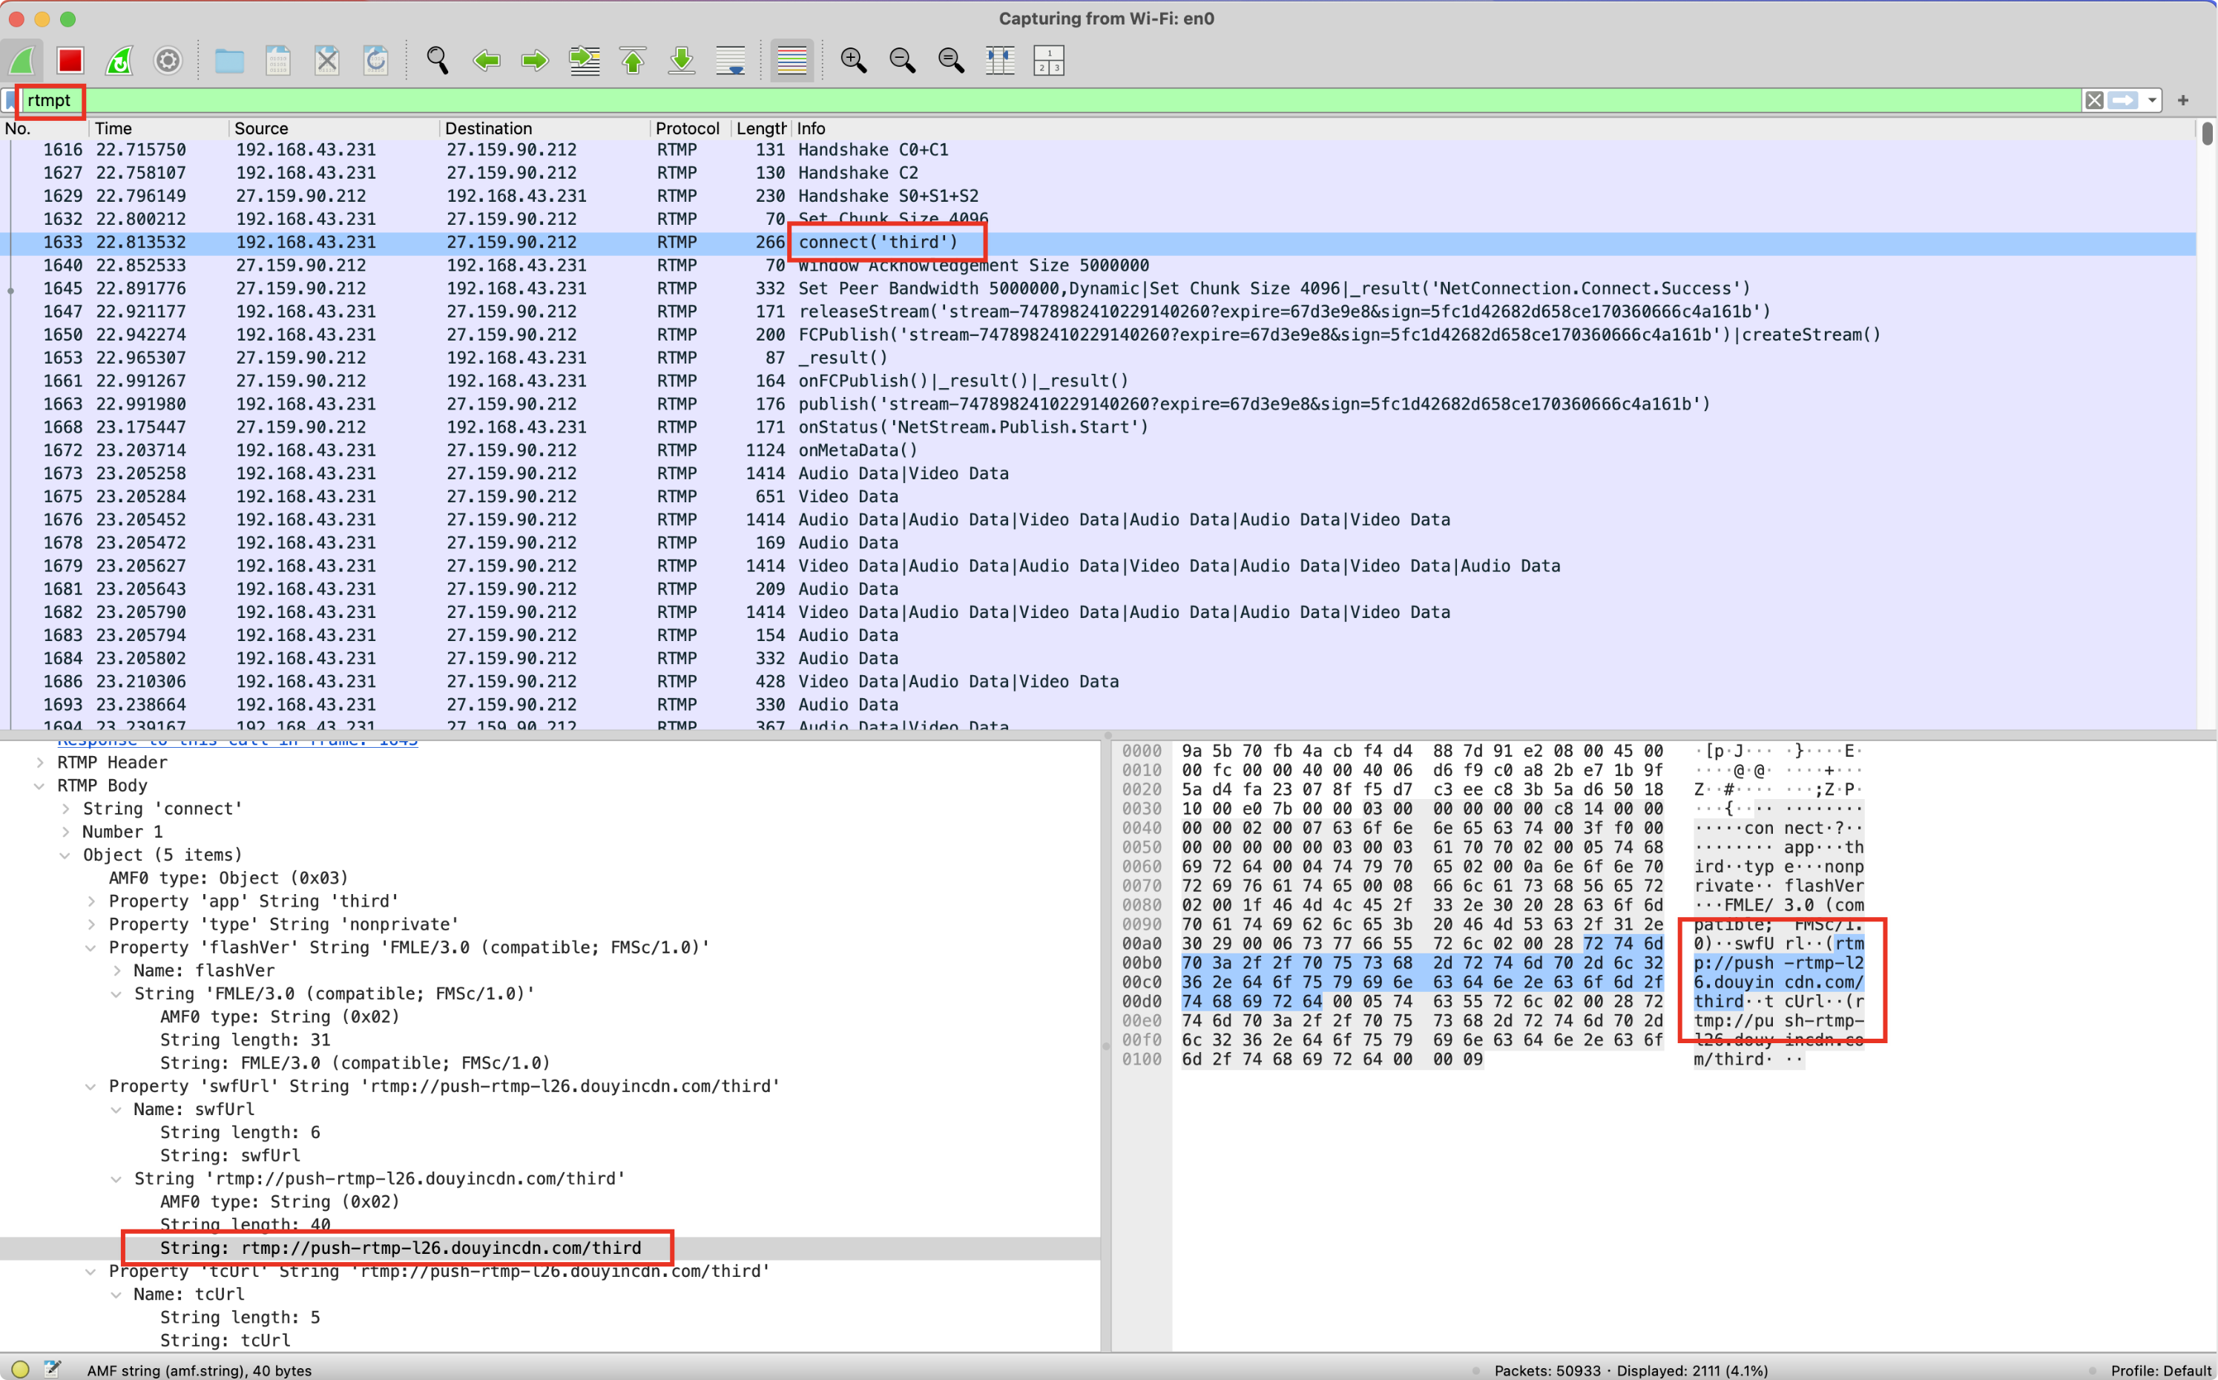
Task: Open capture options gear
Action: [x=168, y=60]
